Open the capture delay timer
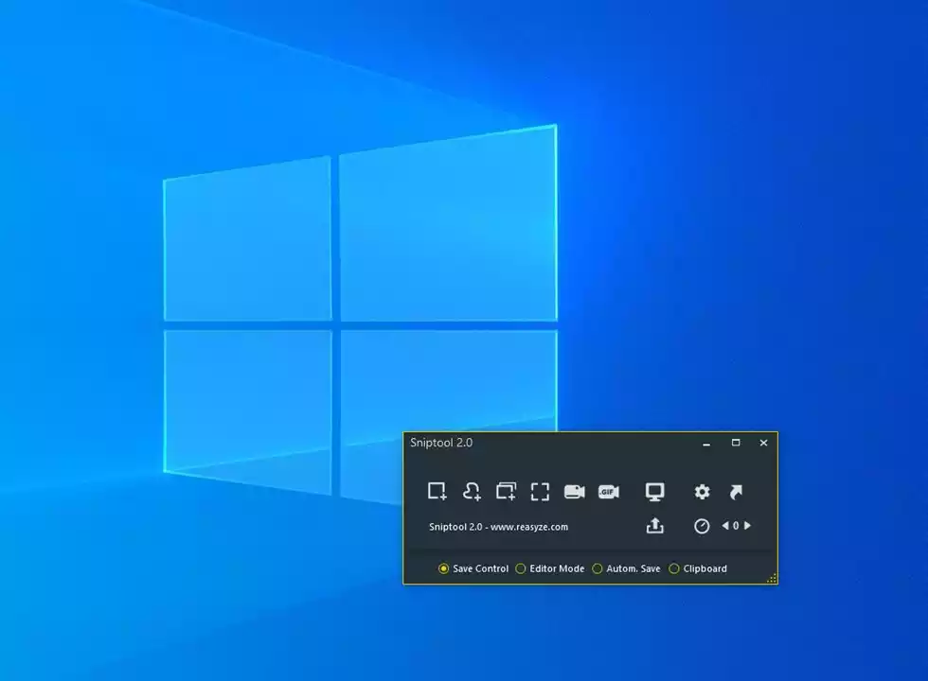928x681 pixels. [x=701, y=526]
